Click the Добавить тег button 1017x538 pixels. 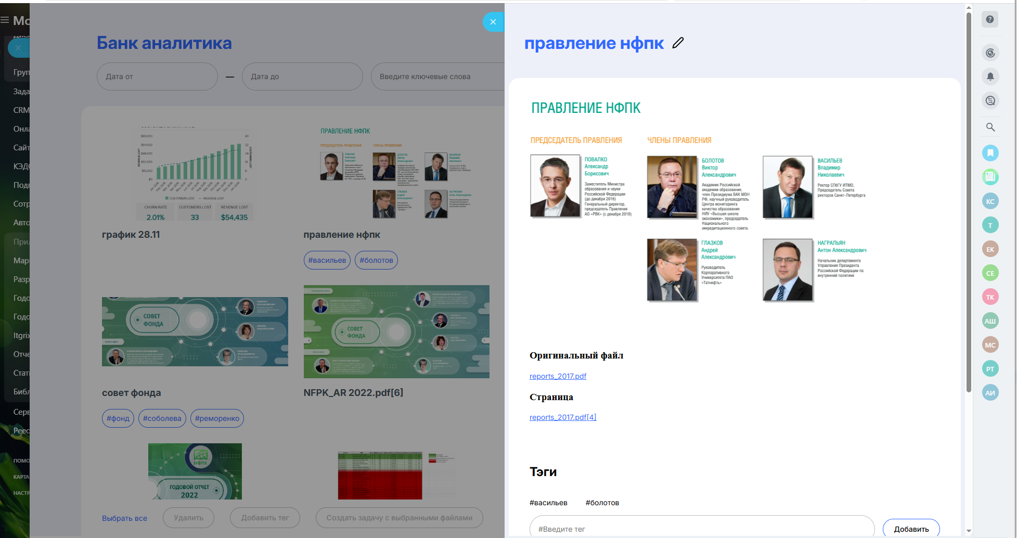[x=265, y=518]
